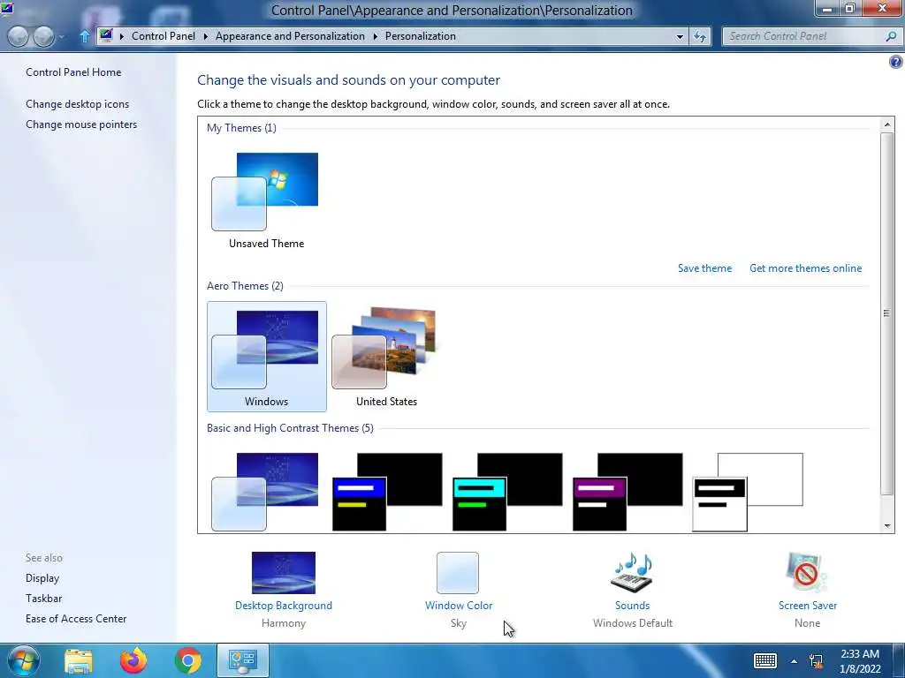Launch Firefox from taskbar
Image resolution: width=905 pixels, height=678 pixels.
pos(133,660)
